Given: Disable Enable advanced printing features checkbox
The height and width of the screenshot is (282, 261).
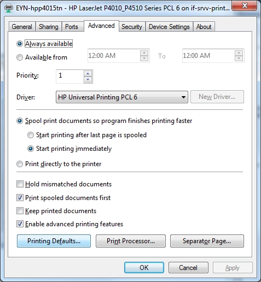Looking at the screenshot, I should 20,224.
